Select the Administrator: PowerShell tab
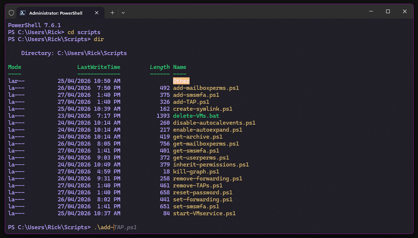Image resolution: width=418 pixels, height=238 pixels. [x=56, y=13]
